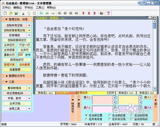Click the Open file folder icon
This screenshot has width=160, height=127.
[11, 13]
